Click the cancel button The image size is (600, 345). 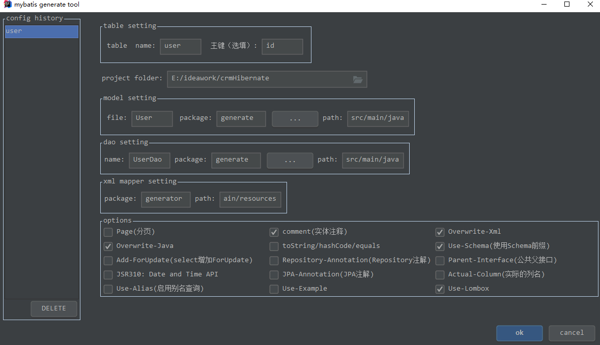pyautogui.click(x=572, y=333)
